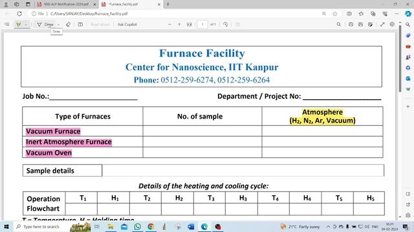Expand highlight color options dropdown
The width and height of the screenshot is (414, 232).
pyautogui.click(x=26, y=24)
